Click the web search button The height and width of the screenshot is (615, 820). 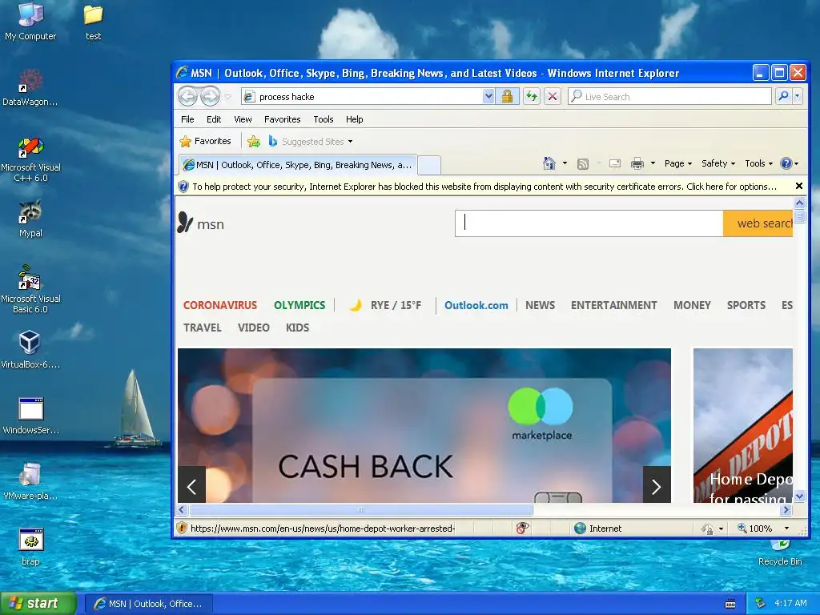pyautogui.click(x=758, y=223)
